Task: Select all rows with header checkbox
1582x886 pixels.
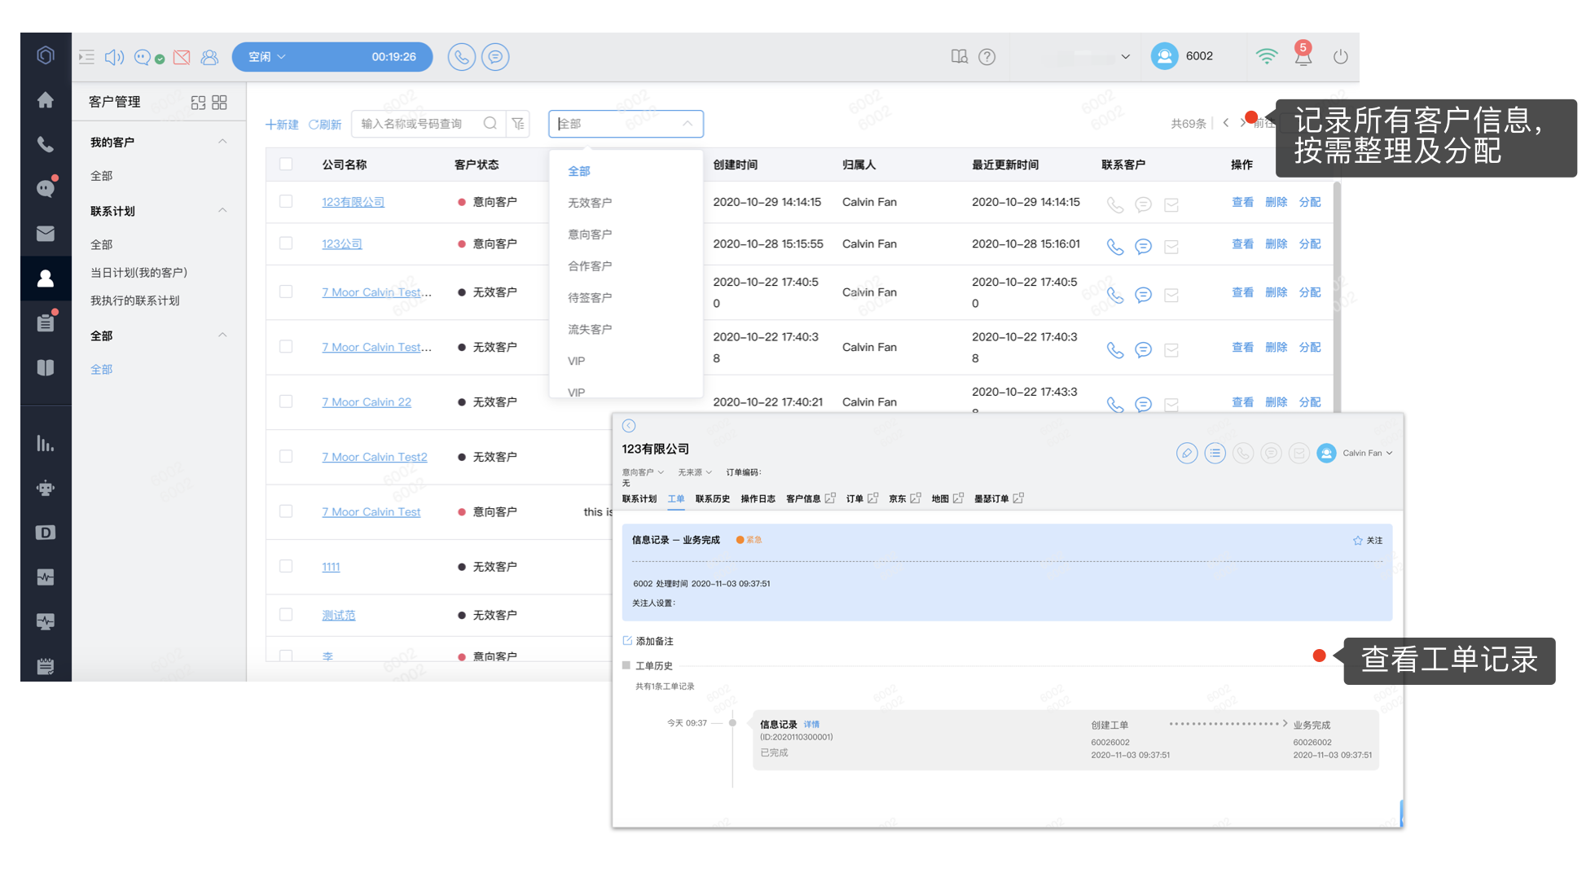Action: pyautogui.click(x=286, y=164)
